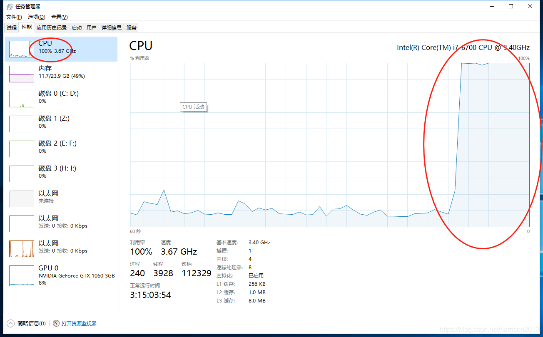Open the 选项(O) menu

[36, 17]
